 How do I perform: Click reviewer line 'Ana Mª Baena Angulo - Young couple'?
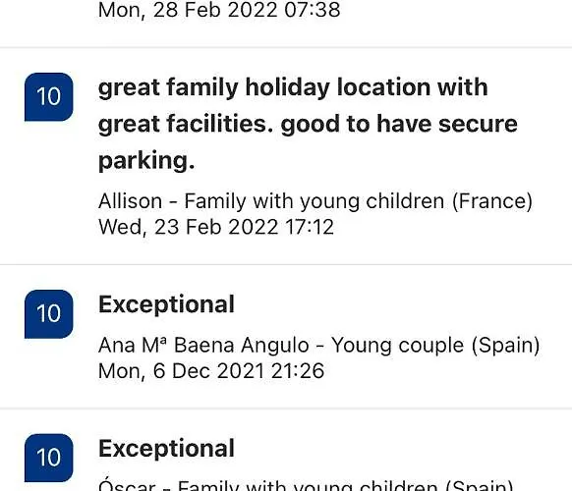[318, 346]
